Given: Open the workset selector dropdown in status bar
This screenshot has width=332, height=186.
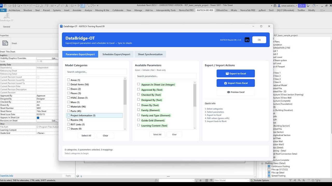Looking at the screenshot, I should click(x=177, y=180).
